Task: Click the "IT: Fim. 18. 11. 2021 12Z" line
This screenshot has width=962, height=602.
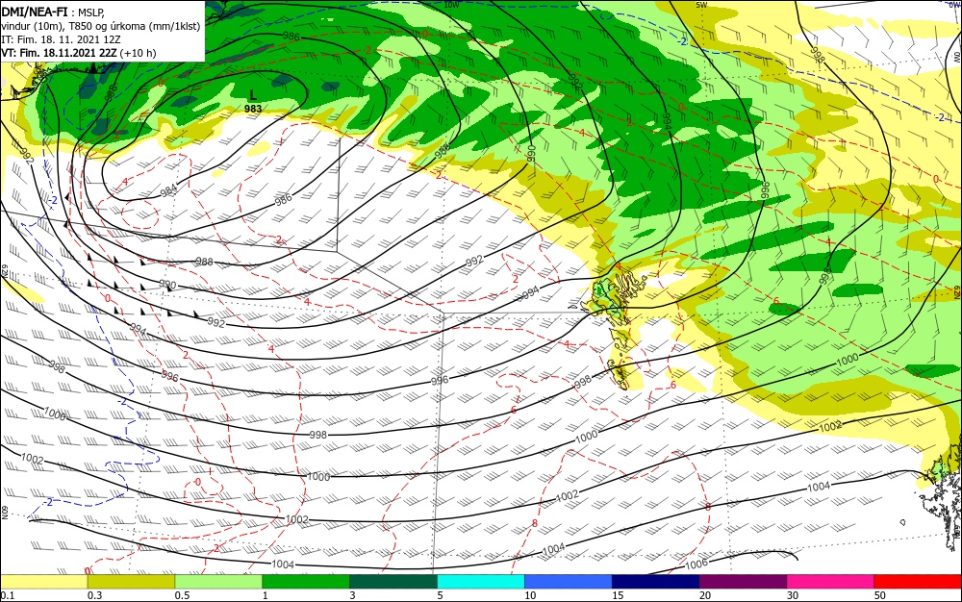Action: point(61,38)
